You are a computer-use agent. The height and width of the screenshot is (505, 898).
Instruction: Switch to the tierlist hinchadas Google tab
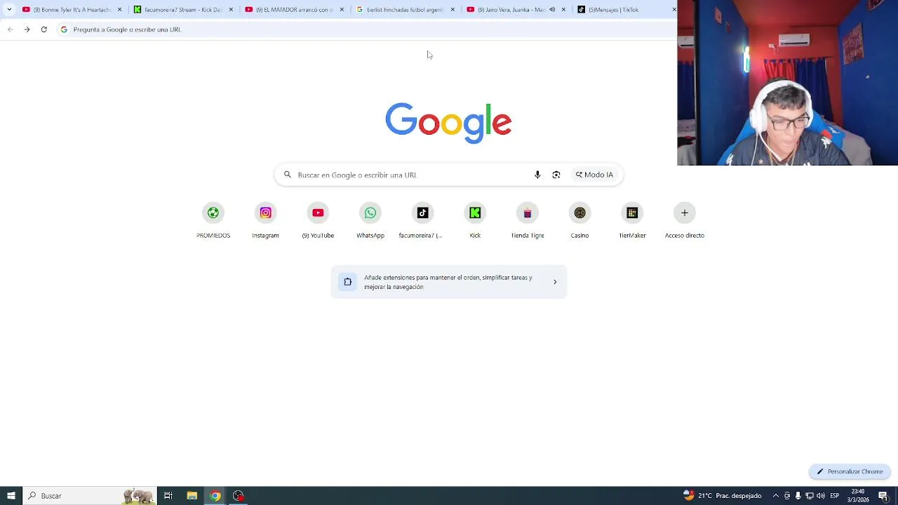coord(406,10)
